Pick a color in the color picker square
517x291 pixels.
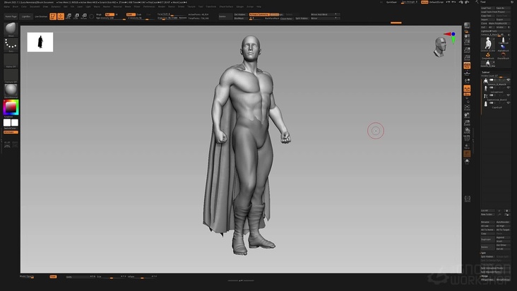pyautogui.click(x=11, y=108)
